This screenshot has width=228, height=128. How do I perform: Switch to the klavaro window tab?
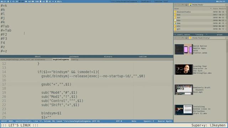click(x=108, y=57)
